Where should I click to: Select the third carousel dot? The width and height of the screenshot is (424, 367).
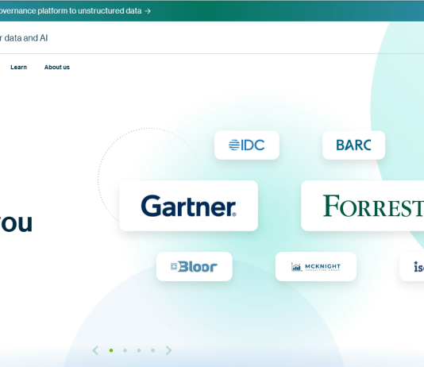(139, 350)
